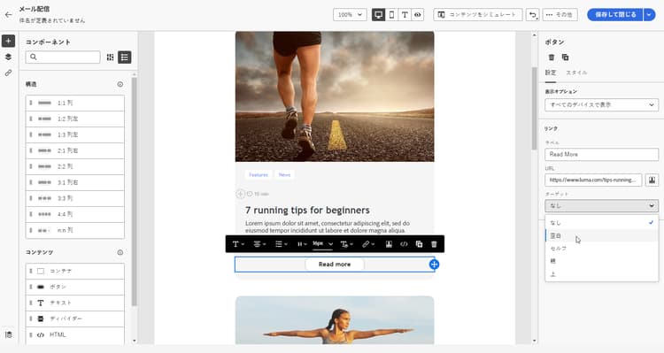The height and width of the screenshot is (353, 664).
Task: Open the source code icon in floating toolbar
Action: pyautogui.click(x=404, y=244)
